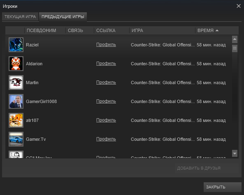Click '58 мин. назад' in Aldarion's row
Viewport: 244px width, 195px height.
(211, 64)
